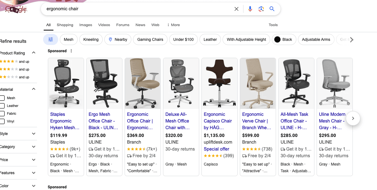Click the blue search magnifier icon

tap(272, 9)
